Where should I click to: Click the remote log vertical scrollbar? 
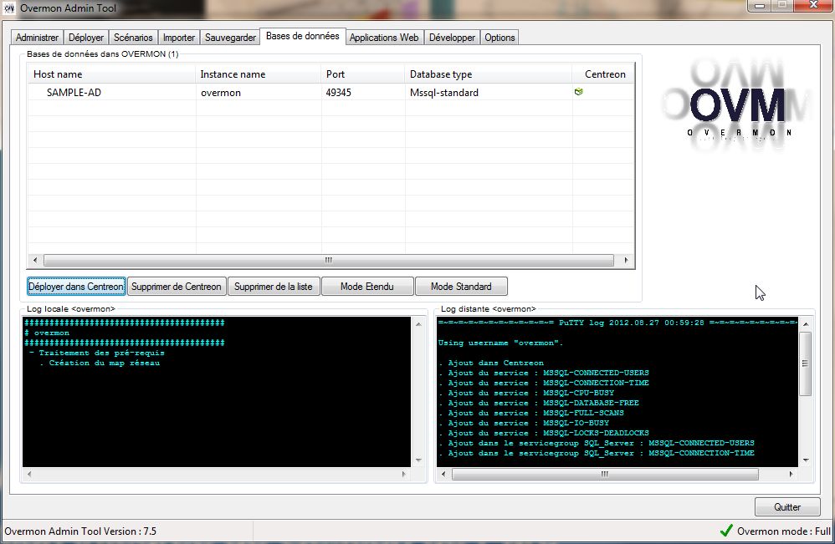pyautogui.click(x=806, y=364)
